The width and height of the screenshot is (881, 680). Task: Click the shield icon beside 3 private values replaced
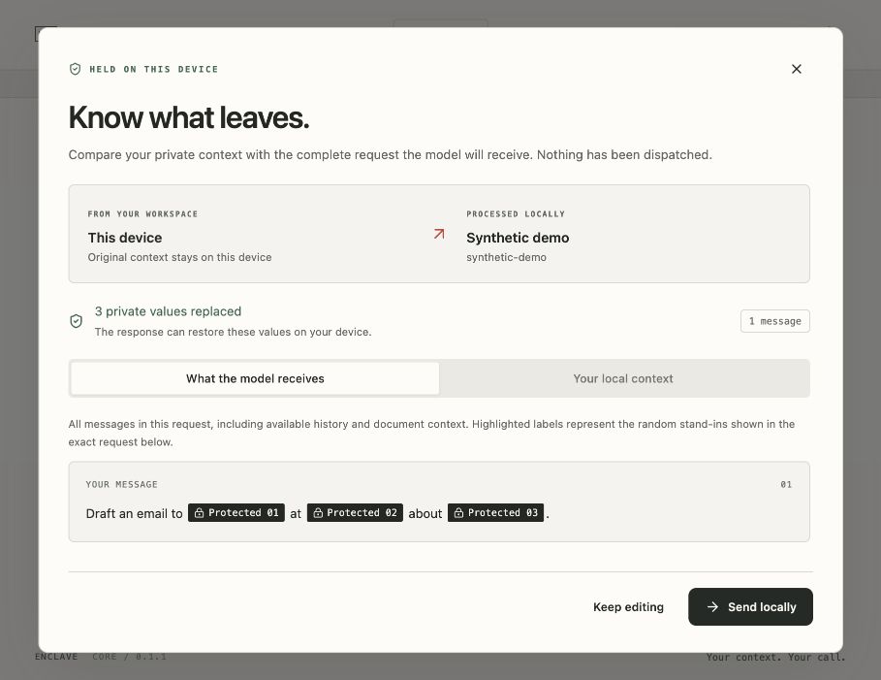(76, 321)
